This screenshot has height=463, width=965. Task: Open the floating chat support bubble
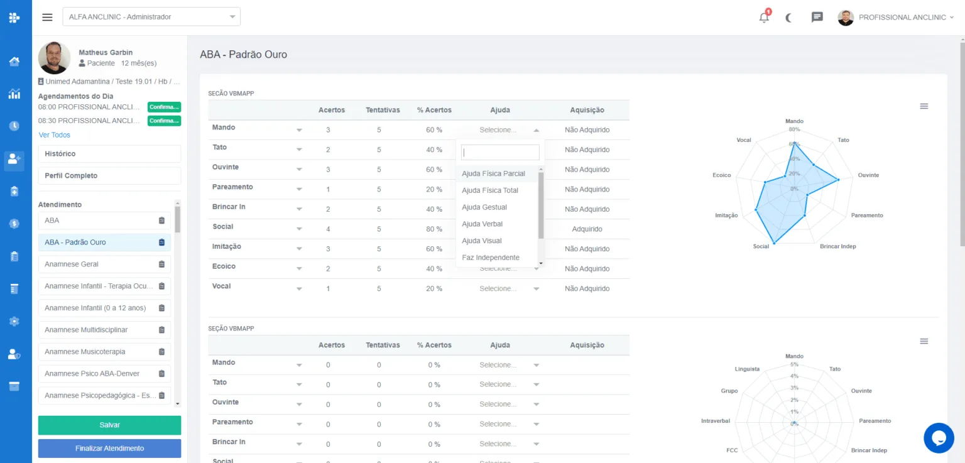[939, 438]
